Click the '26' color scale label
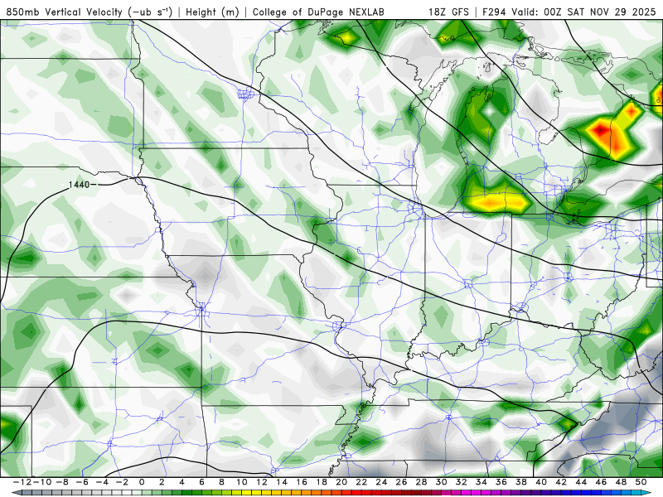 (x=401, y=482)
